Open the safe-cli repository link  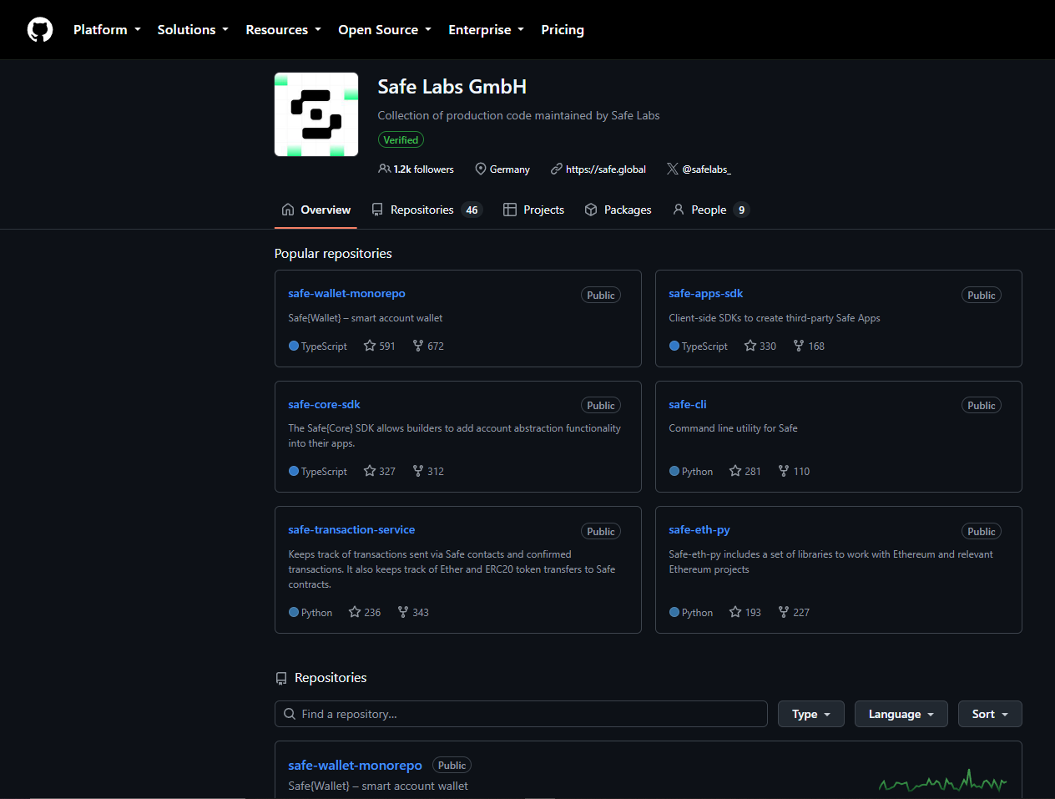pyautogui.click(x=687, y=404)
